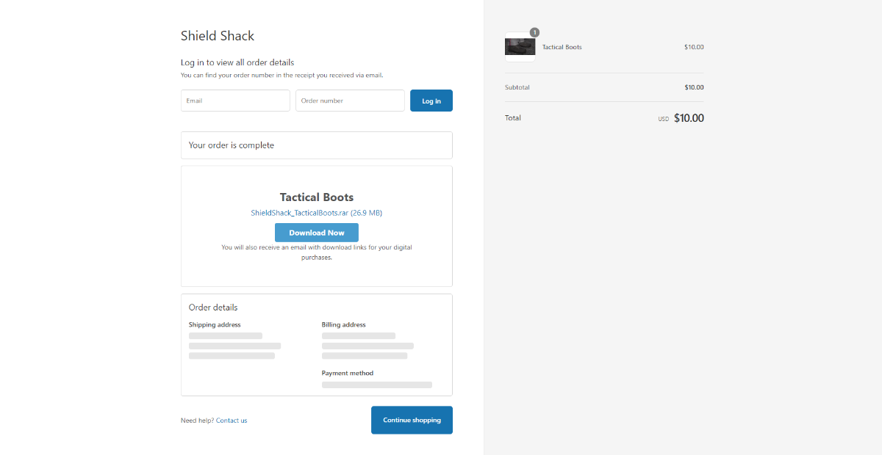Click the Tactical Boots product thumbnail

point(520,47)
